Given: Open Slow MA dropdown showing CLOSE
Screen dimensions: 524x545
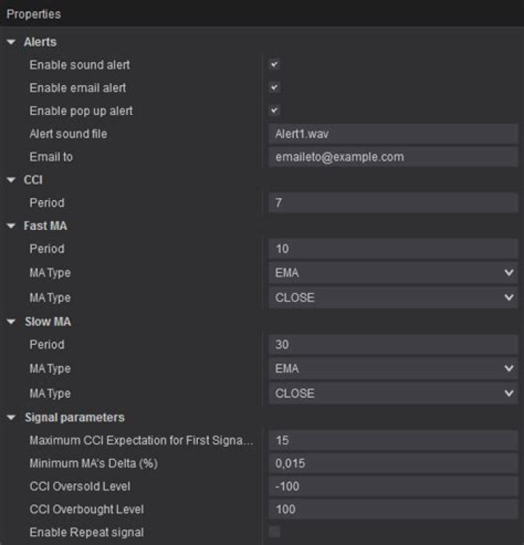Looking at the screenshot, I should [393, 394].
